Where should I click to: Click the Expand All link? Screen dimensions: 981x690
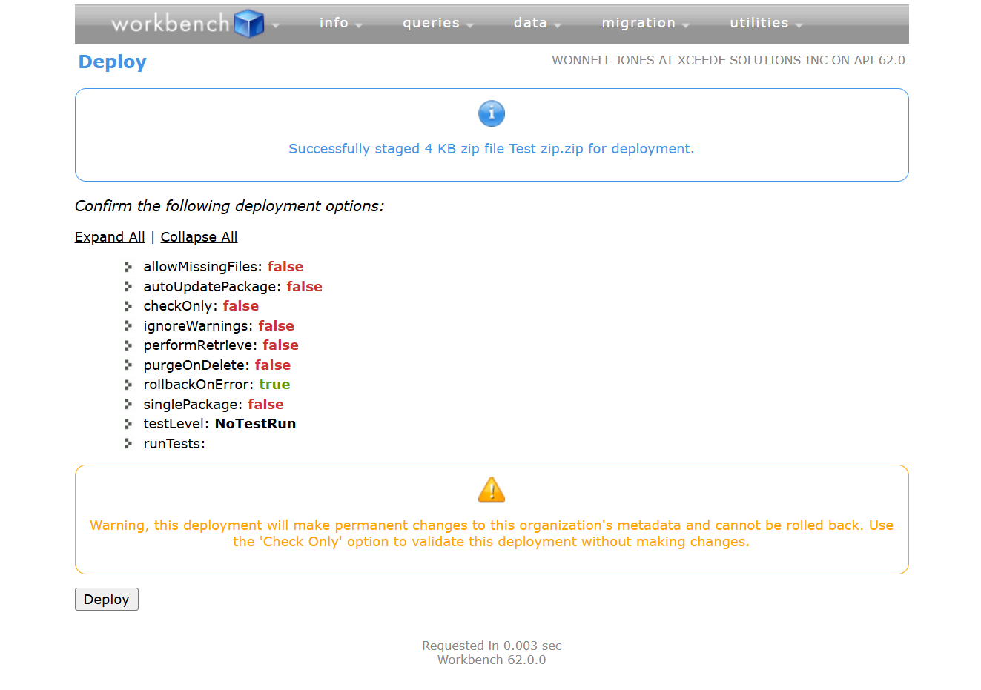point(110,237)
